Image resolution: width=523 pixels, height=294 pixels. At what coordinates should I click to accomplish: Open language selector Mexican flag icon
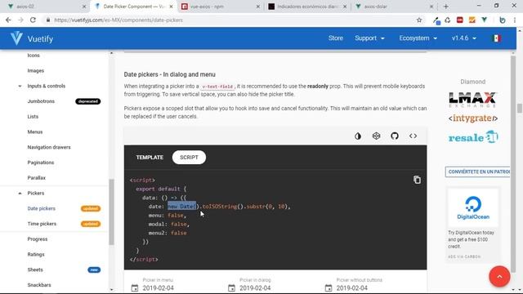pos(497,38)
